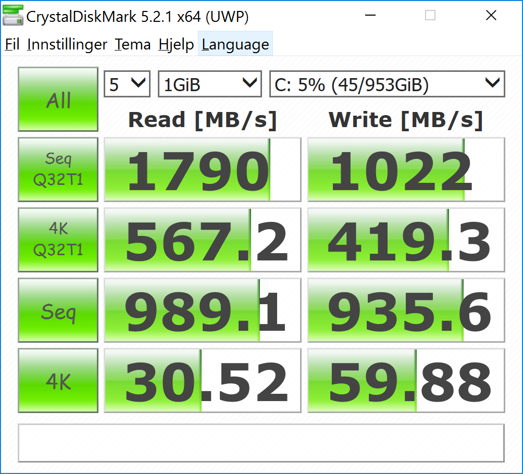
Task: Select the 4K Q32T1 write value 419.3
Action: click(406, 240)
